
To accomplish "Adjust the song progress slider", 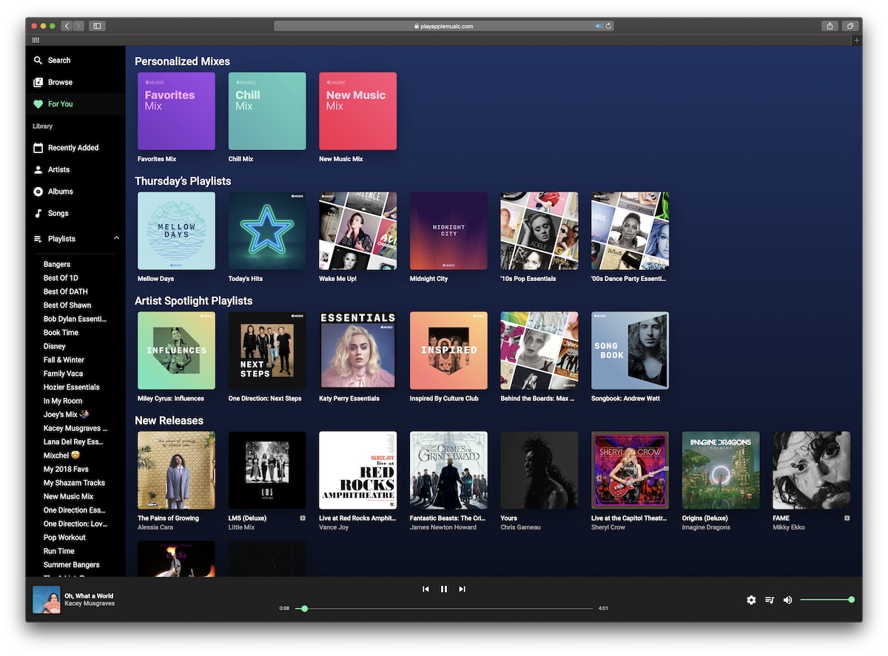I will coord(444,609).
